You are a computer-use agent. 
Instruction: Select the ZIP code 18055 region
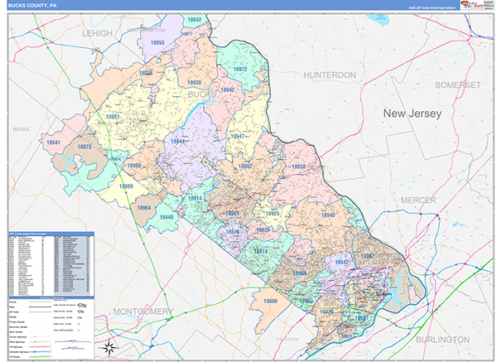click(158, 42)
